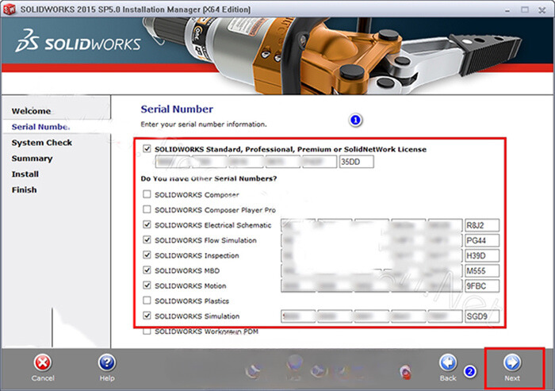Screen dimensions: 555x391
Task: Click the red Cancel icon
Action: tap(43, 362)
